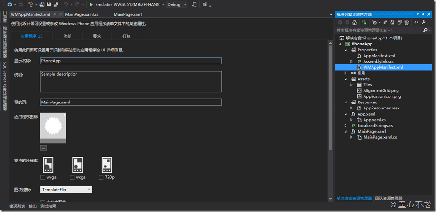Open the 错误列表 panel at bottom

click(17, 206)
